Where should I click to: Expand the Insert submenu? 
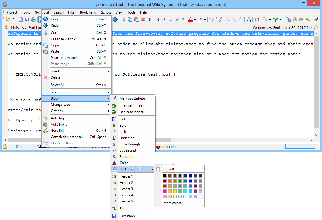pos(77,71)
